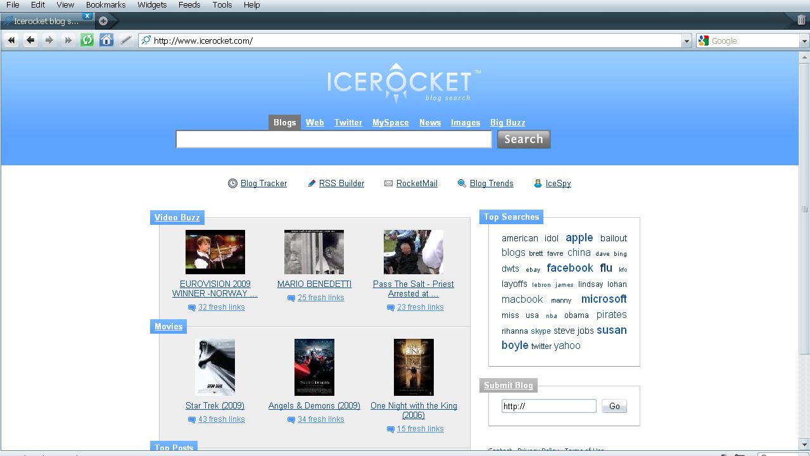Click the RocketMail envelope icon

(x=389, y=183)
